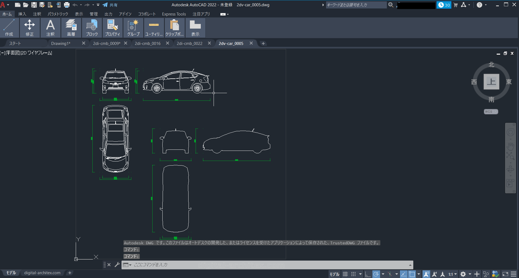The image size is (519, 278).
Task: Click the Plot printer icon
Action: click(x=66, y=5)
